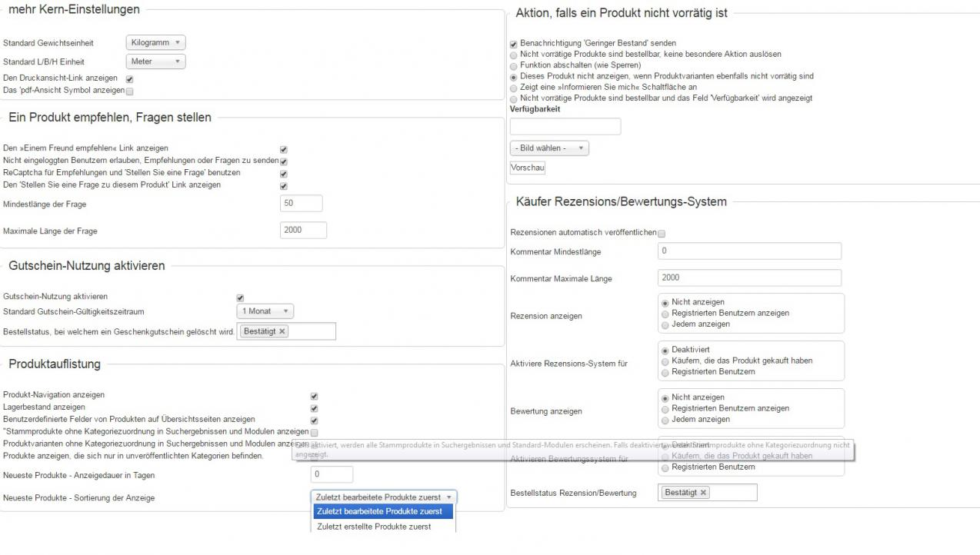Click the Mindestlänge der Frage field
The image size is (980, 555).
pos(302,204)
